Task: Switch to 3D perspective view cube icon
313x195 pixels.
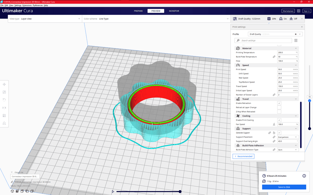Action: click(x=12, y=191)
